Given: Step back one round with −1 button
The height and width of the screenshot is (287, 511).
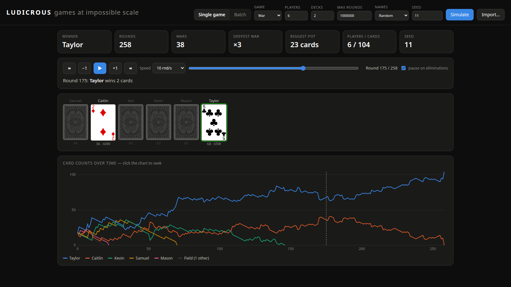Looking at the screenshot, I should 85,68.
